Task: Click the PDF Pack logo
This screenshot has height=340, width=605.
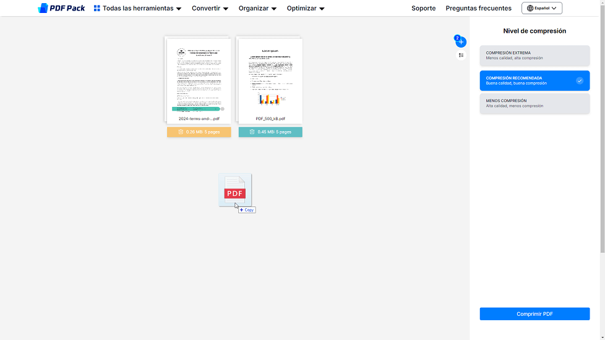Action: [x=61, y=8]
